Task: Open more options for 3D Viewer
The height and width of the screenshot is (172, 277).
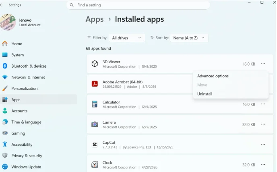Action: [263, 64]
